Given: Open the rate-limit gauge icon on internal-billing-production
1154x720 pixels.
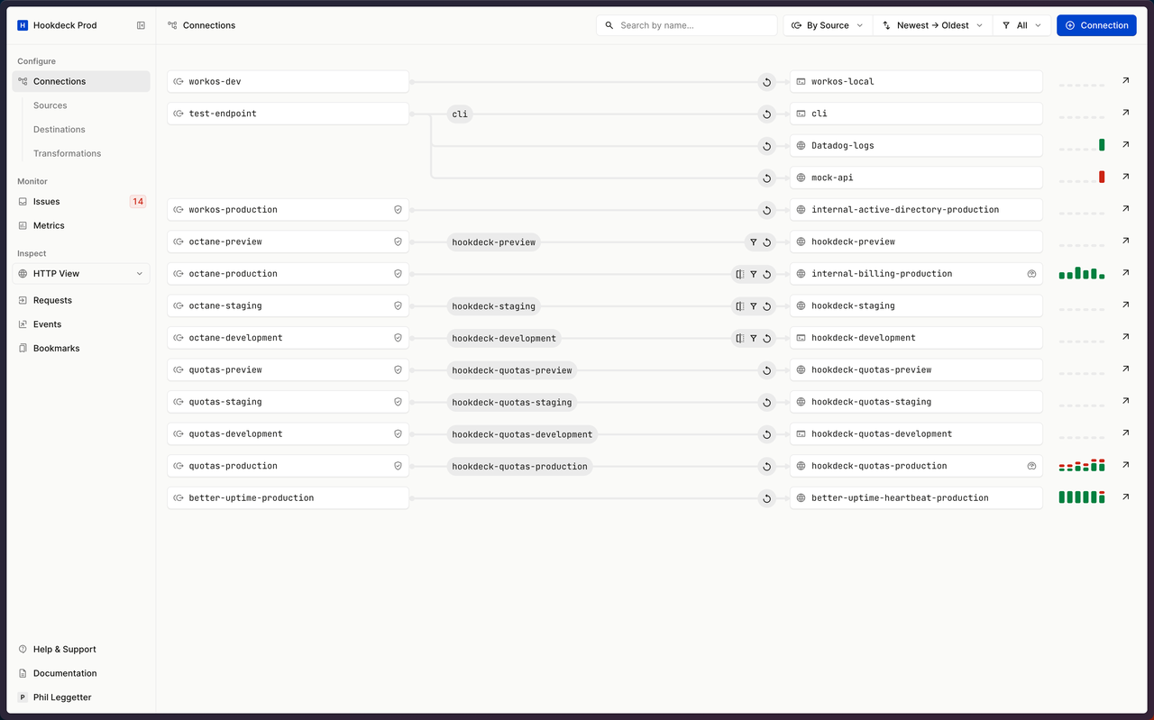Looking at the screenshot, I should [1031, 273].
